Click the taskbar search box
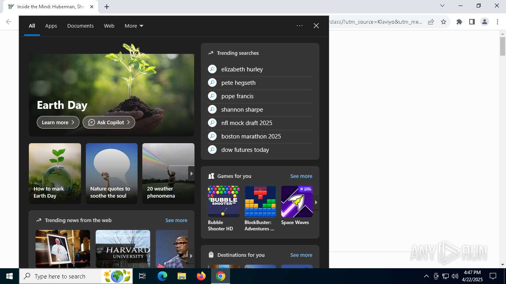506x284 pixels. pos(76,276)
